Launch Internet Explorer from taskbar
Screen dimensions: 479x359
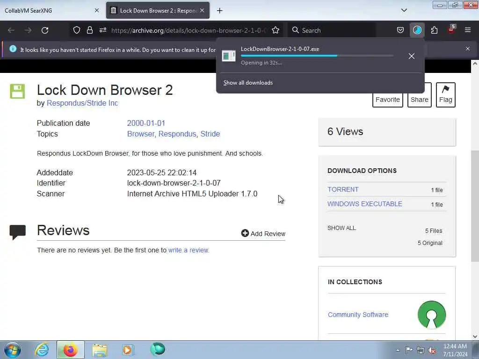[x=42, y=350]
